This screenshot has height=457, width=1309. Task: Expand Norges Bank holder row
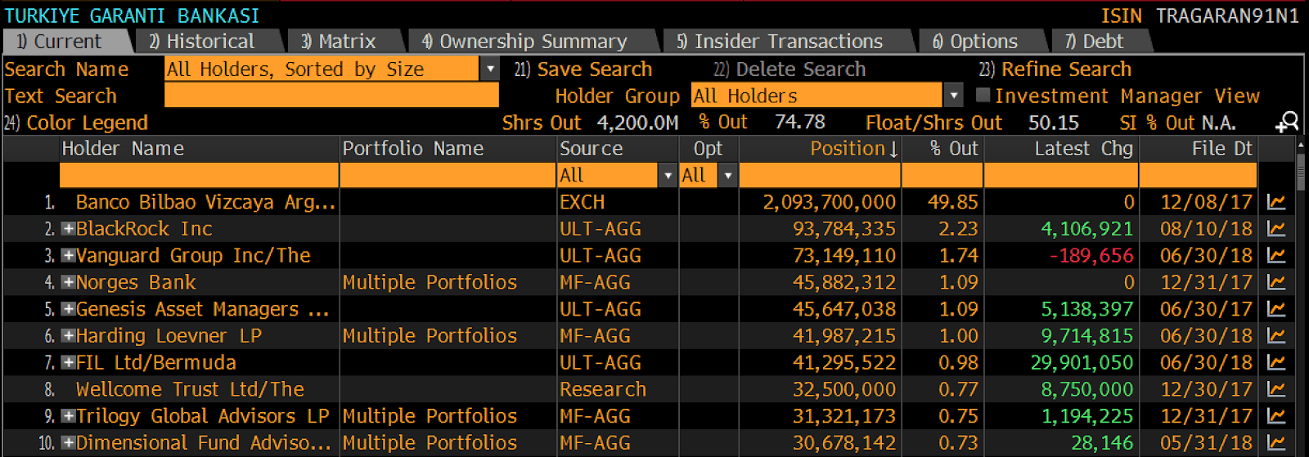69,282
